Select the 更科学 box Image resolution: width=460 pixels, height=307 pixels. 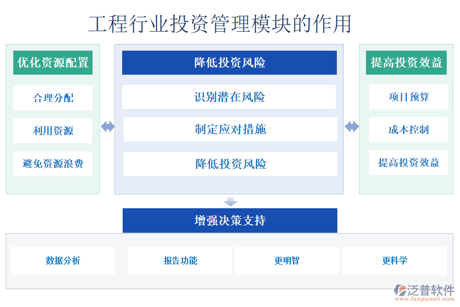point(394,261)
